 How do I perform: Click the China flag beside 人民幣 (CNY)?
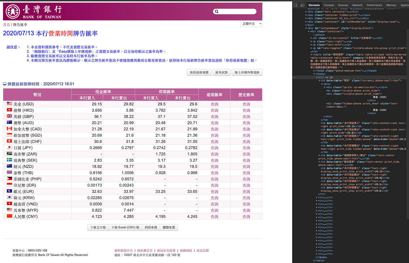tap(9, 216)
